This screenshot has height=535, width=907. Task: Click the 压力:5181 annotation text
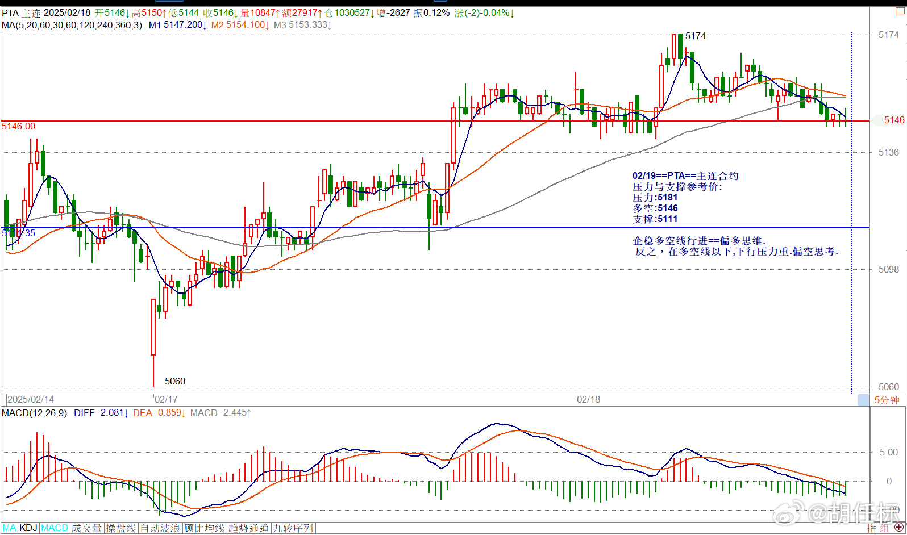655,198
